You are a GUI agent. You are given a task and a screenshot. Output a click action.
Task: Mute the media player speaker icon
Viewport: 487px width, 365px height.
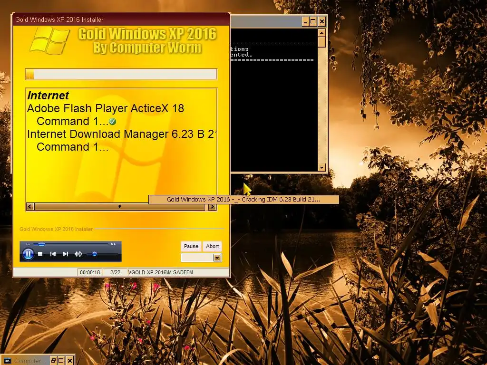click(78, 254)
